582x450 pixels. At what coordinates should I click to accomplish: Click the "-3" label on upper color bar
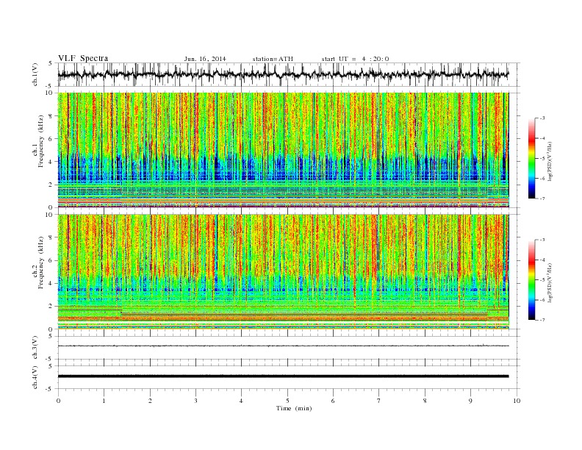pos(542,118)
